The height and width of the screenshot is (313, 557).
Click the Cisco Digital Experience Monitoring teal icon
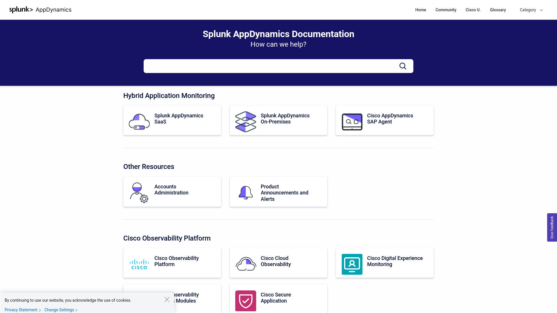coord(352,264)
